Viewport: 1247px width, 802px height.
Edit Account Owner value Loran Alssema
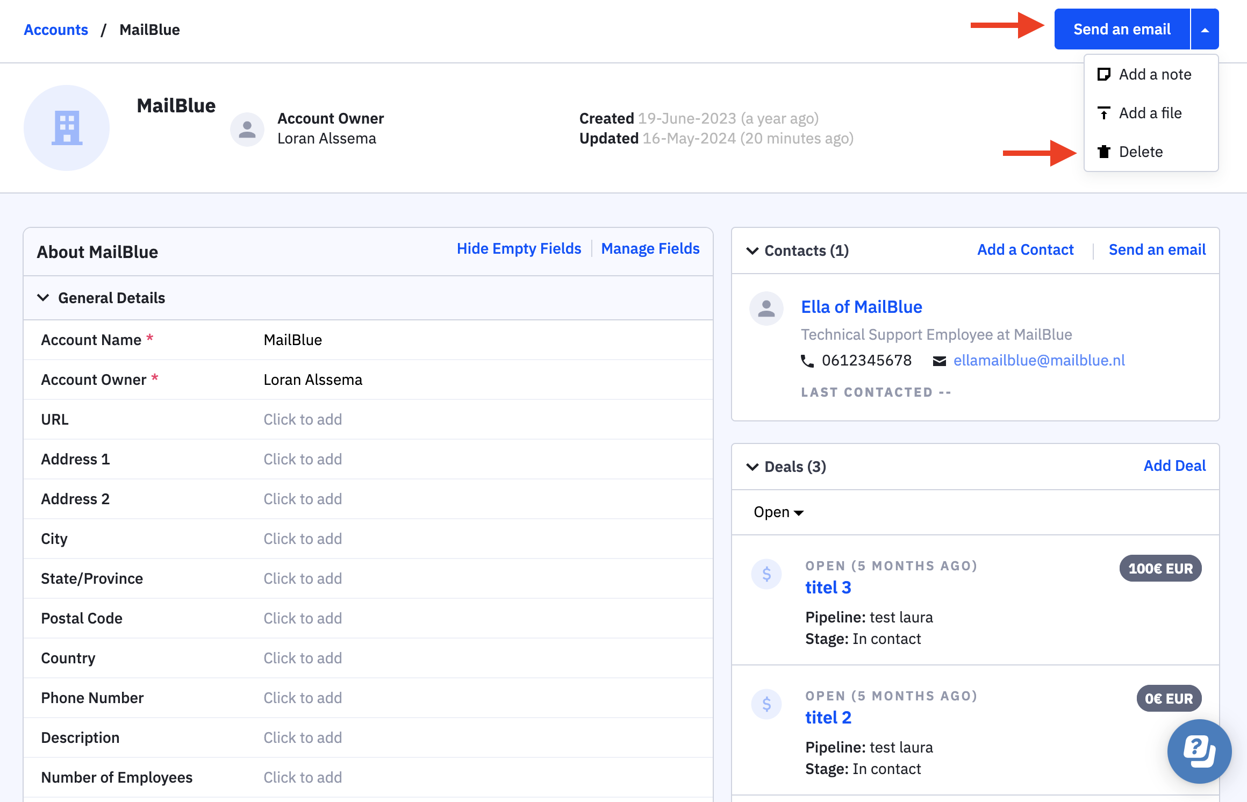point(313,379)
